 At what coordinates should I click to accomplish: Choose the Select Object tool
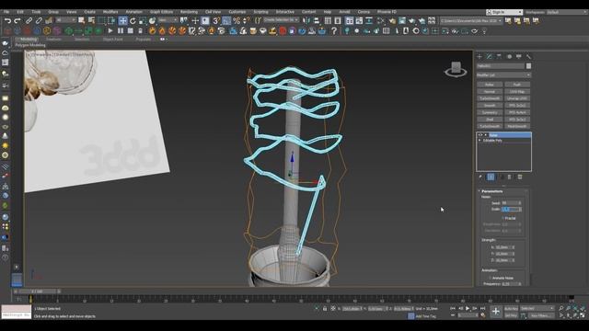click(x=82, y=20)
